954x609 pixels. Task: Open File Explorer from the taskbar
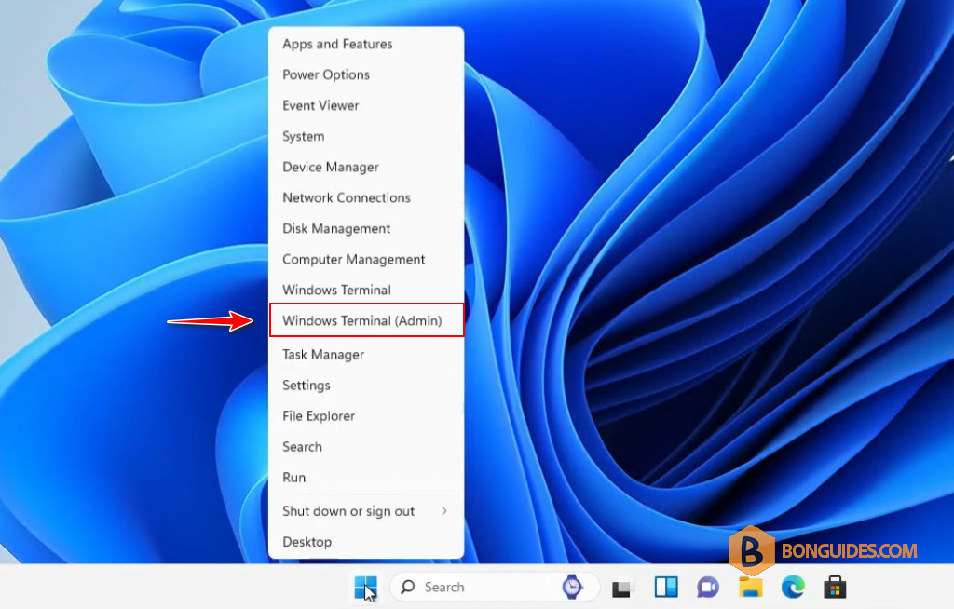pos(751,587)
